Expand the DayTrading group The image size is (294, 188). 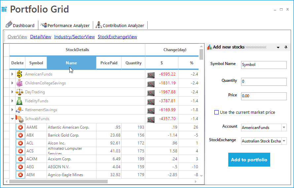point(12,92)
